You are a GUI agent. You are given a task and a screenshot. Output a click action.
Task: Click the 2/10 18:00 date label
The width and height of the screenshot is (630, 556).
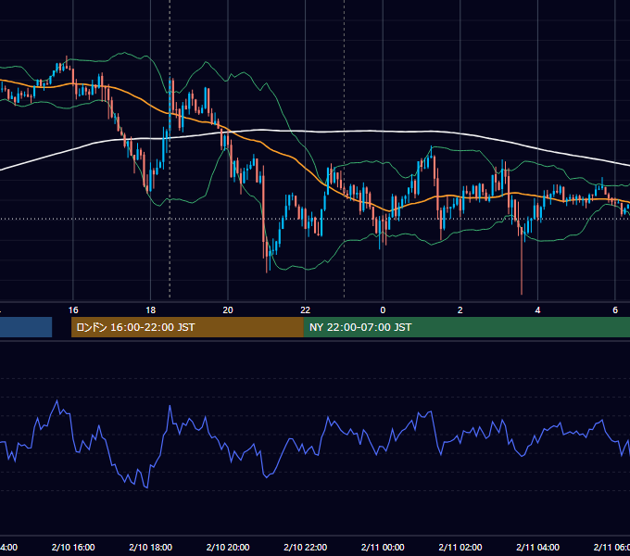(151, 547)
